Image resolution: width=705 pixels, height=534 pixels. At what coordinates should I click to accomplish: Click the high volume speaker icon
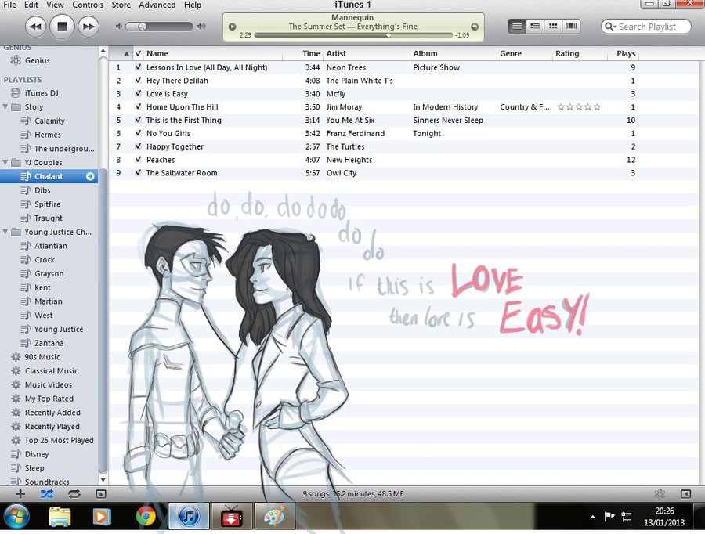click(x=201, y=27)
